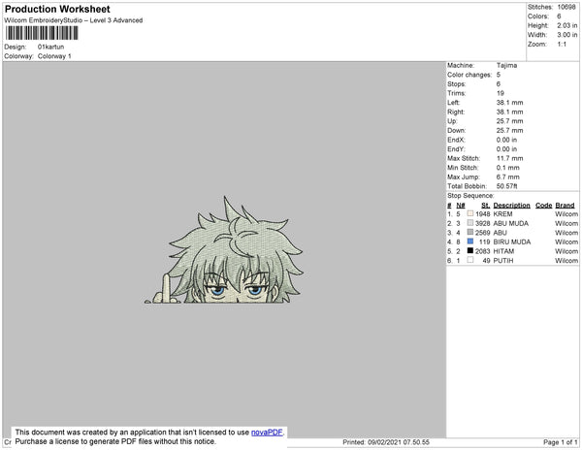Click the Trims value 19
Screen dimensions: 582x450
(x=501, y=93)
